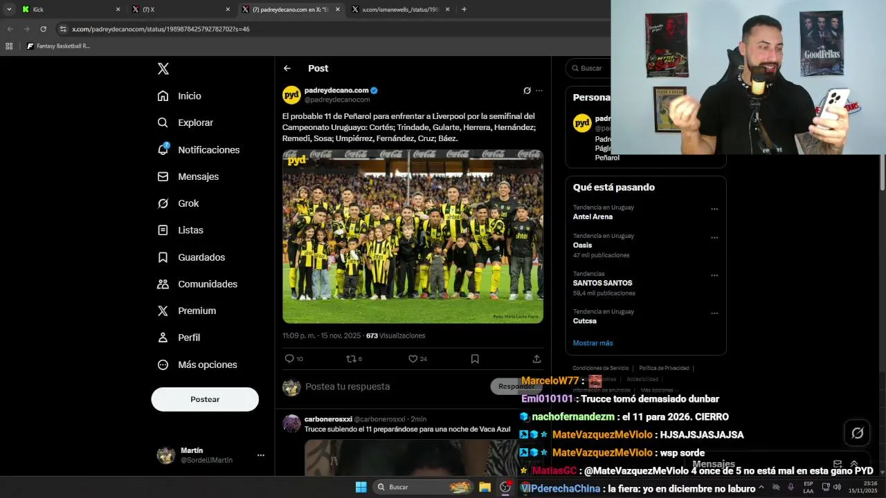Click the address bar URL
Screen dimensions: 886x498
tap(161, 29)
